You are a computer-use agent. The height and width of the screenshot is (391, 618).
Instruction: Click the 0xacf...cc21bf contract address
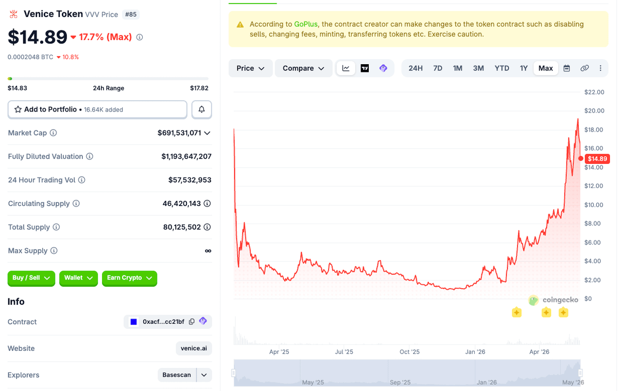(x=163, y=322)
